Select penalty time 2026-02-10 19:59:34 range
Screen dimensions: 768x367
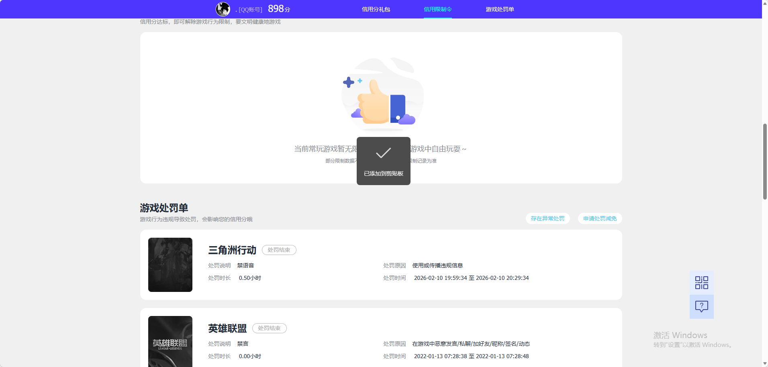(x=471, y=278)
